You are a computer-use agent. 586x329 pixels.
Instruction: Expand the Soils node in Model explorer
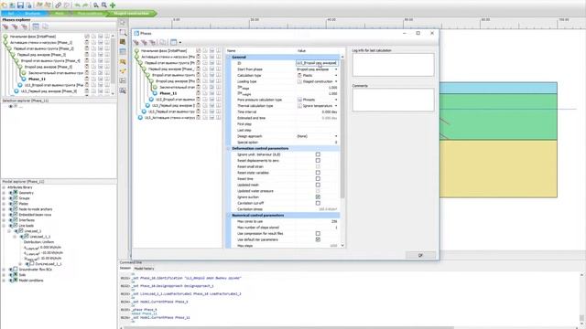coord(4,274)
